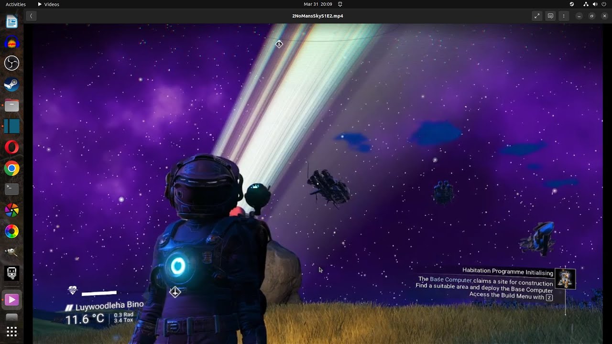Click the 0.3 Rad radiation value
This screenshot has width=612, height=344.
click(123, 315)
